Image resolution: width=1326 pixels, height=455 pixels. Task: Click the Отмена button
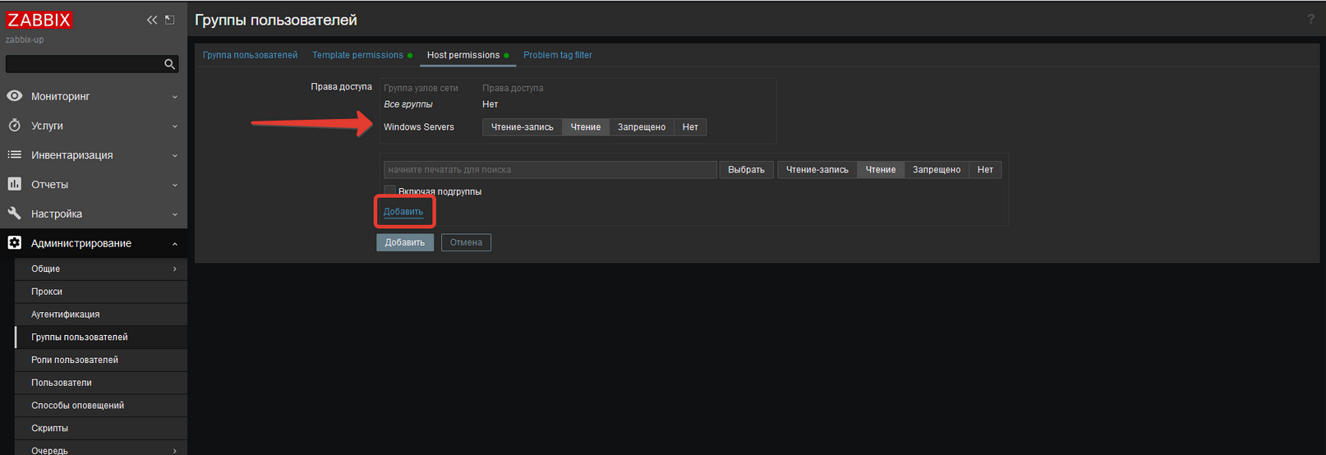(x=466, y=242)
